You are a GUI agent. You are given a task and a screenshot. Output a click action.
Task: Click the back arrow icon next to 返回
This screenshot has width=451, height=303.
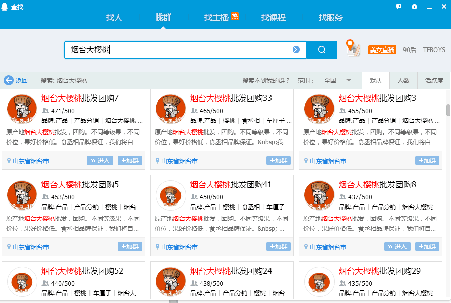[9, 80]
